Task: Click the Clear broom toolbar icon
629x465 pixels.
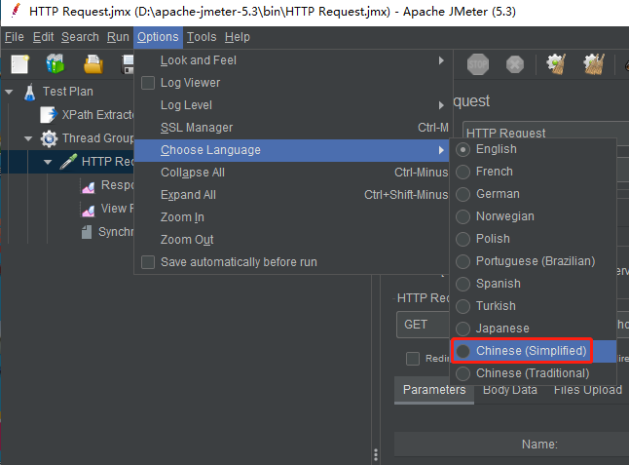Action: point(556,64)
